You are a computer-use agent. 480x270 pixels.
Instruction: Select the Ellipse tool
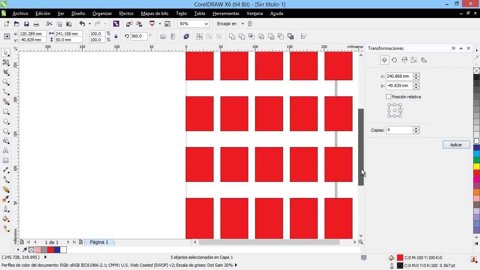[6, 121]
